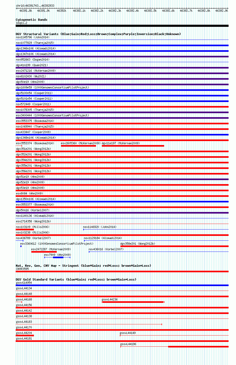
Task: Click dgv352e201 (Wong2012b) label
Action: 33,154
